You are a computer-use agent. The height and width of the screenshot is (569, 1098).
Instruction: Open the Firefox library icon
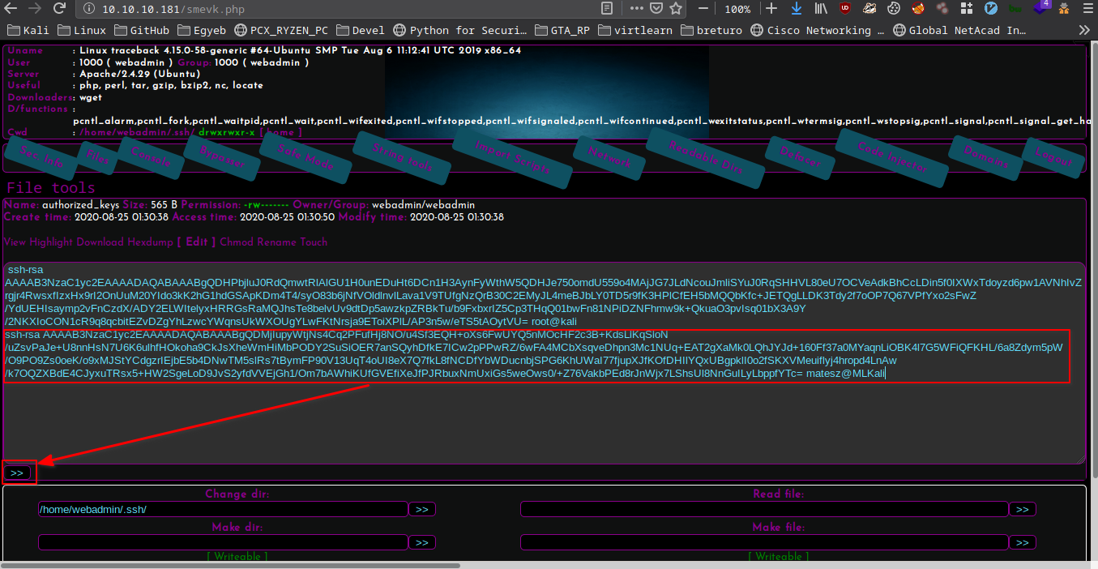click(821, 9)
